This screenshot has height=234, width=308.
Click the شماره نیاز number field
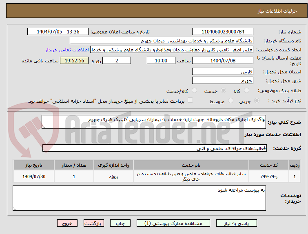223,32
